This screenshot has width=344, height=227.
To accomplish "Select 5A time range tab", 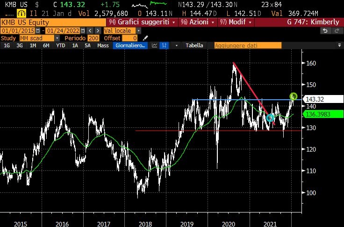I will pos(87,45).
